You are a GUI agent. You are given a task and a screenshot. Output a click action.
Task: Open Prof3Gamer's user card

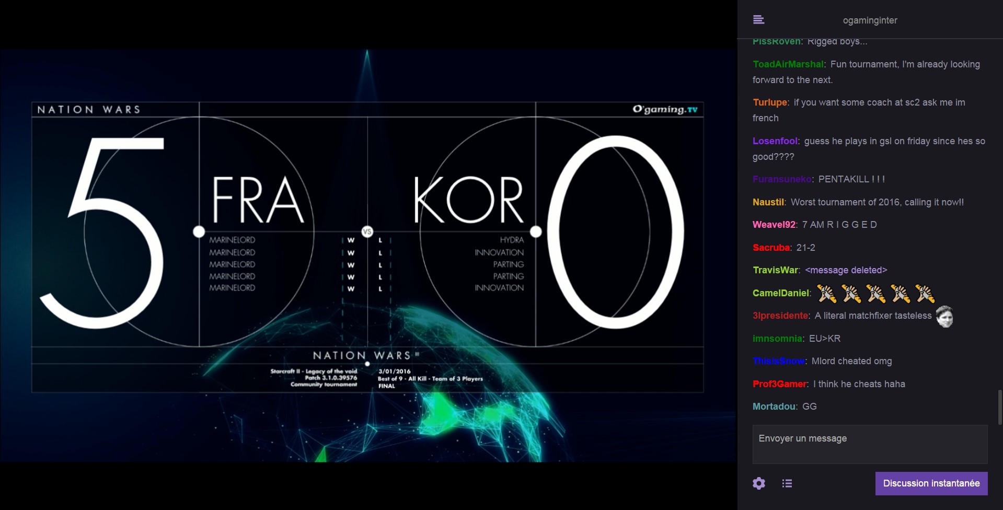tap(779, 384)
